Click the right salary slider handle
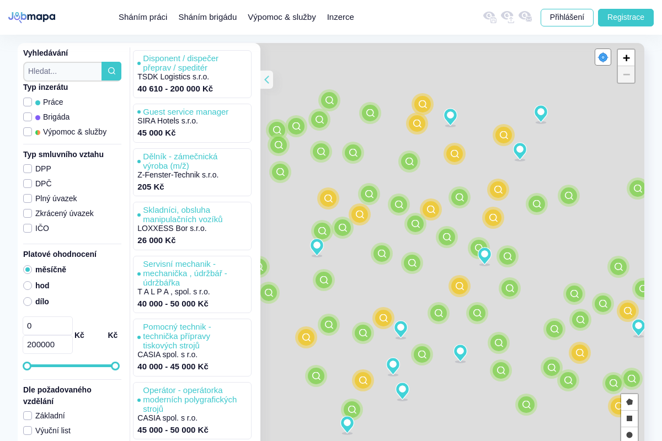Screen dimensions: 662x441 tap(115, 366)
